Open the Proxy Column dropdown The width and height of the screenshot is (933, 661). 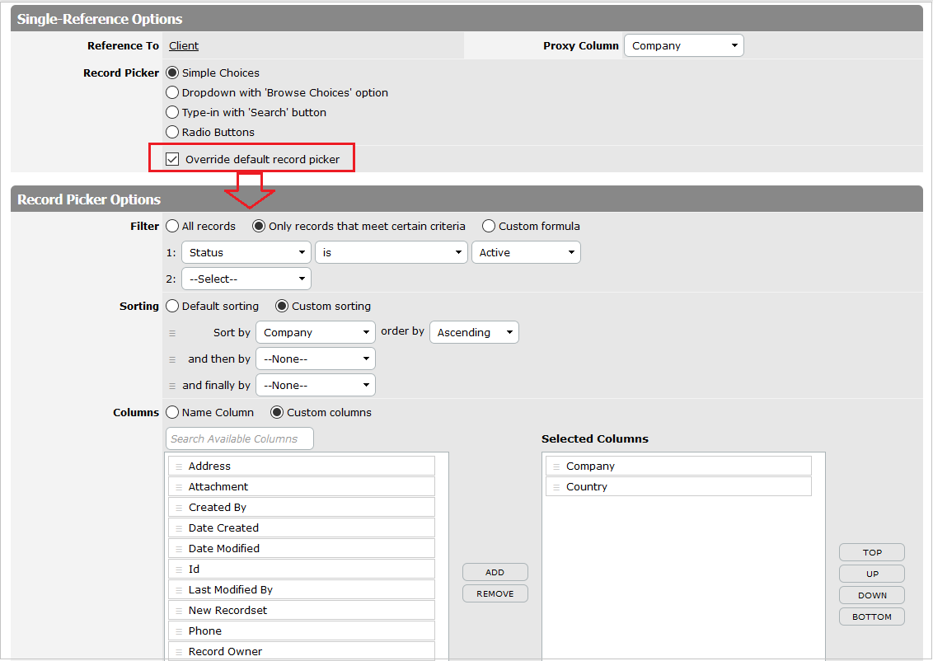684,46
